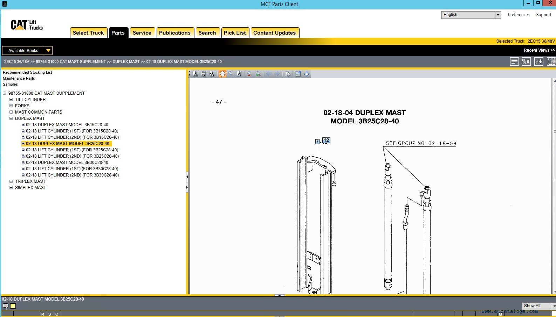Show text list view layout icon
Image resolution: width=556 pixels, height=317 pixels.
514,62
